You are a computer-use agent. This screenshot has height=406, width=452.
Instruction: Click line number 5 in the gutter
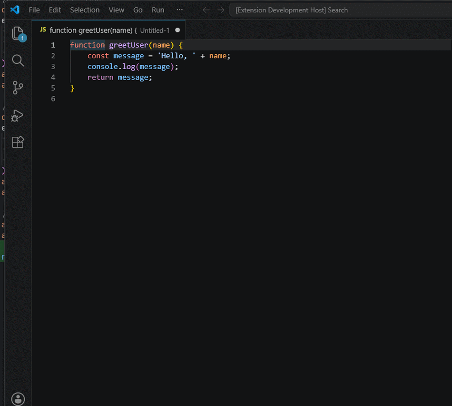(53, 88)
